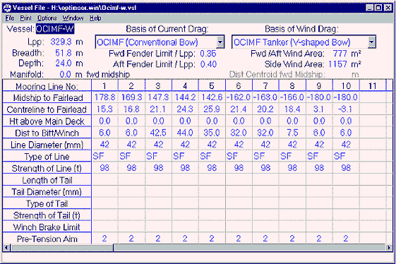Screen dimensions: 396x264
Task: Click the Depth value 24.0
Action: click(64, 63)
